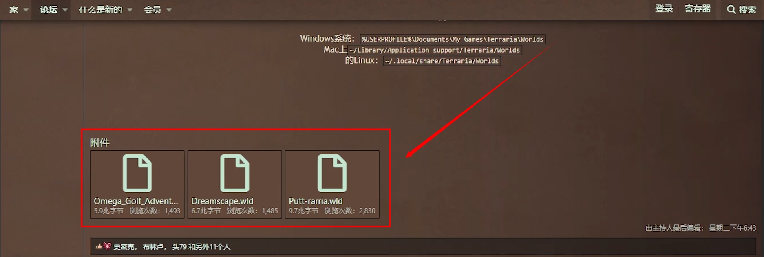This screenshot has width=764, height=257.
Task: Click the thumbs-up reaction icon
Action: [99, 246]
